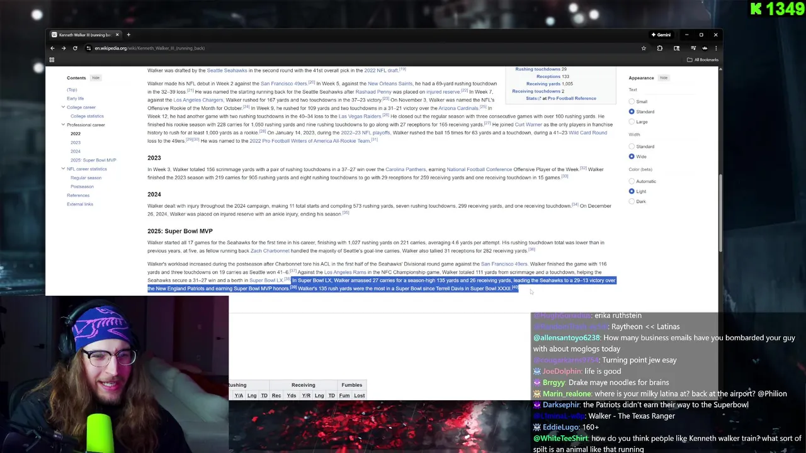This screenshot has width=806, height=453.
Task: Go forward in browser history
Action: 64,48
